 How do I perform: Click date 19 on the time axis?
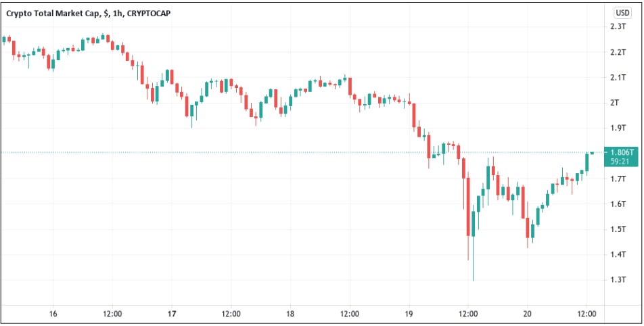coord(409,314)
